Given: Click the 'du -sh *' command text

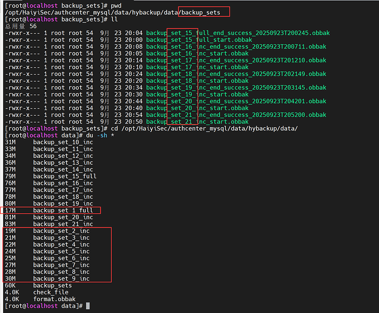Looking at the screenshot, I should (x=100, y=135).
